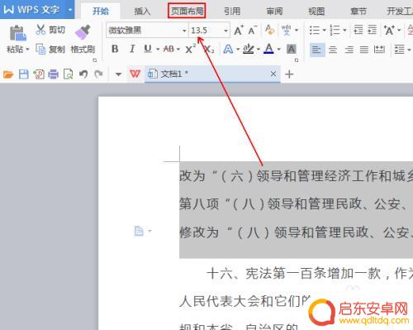Click the paragraph layout icon in the margin

[139, 231]
